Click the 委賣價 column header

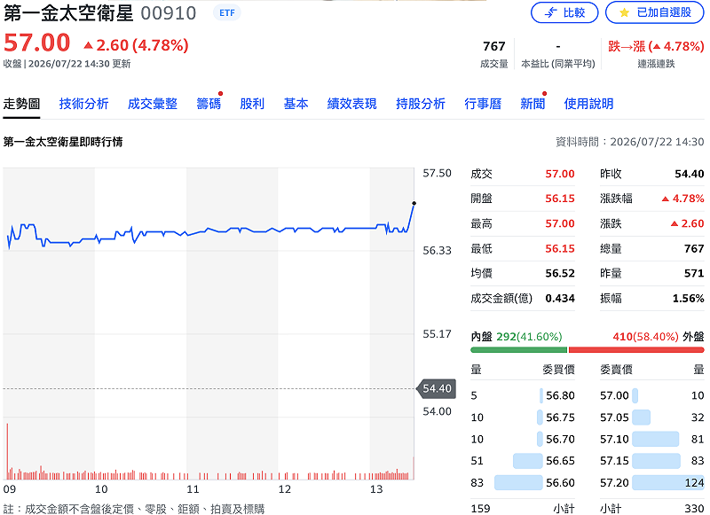tap(616, 370)
